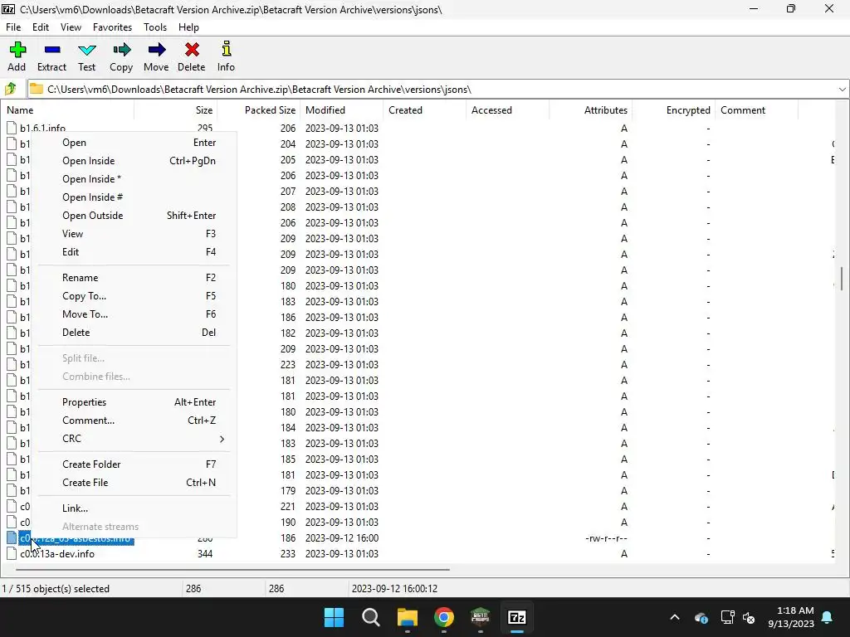Click the vertical scrollbar thumb
850x637 pixels.
tap(842, 279)
